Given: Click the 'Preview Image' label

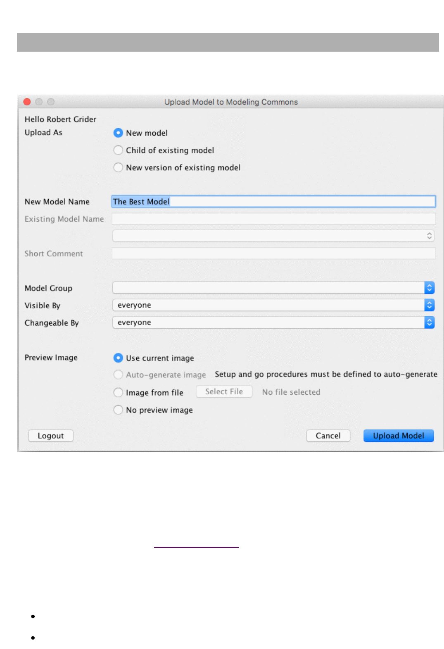Looking at the screenshot, I should pyautogui.click(x=51, y=358).
